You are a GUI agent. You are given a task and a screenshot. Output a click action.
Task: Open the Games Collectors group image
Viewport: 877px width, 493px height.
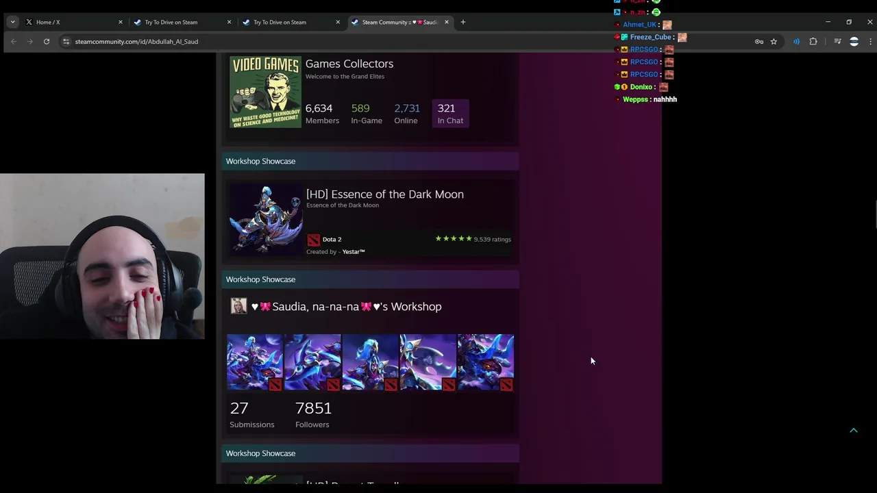[x=265, y=92]
